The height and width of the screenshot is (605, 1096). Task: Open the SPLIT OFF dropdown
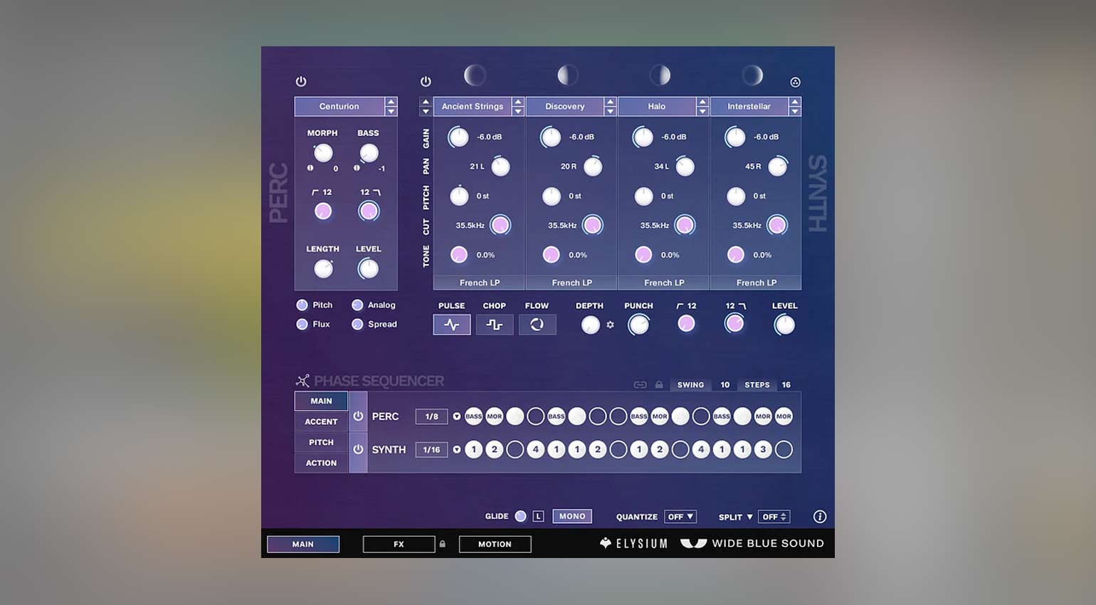[774, 517]
